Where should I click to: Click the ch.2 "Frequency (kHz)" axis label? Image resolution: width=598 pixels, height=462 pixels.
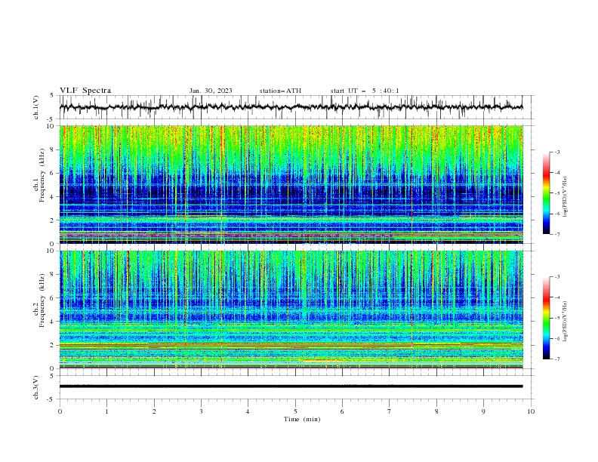click(42, 300)
